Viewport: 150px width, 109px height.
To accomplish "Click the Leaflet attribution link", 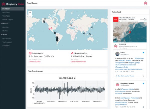I will point(105,49).
